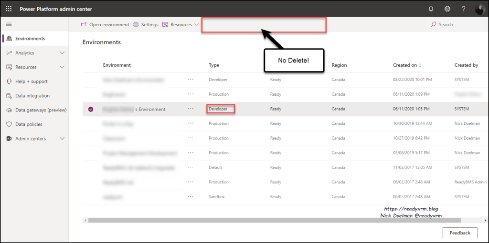Click the Data gateways cloud icon

coord(9,110)
